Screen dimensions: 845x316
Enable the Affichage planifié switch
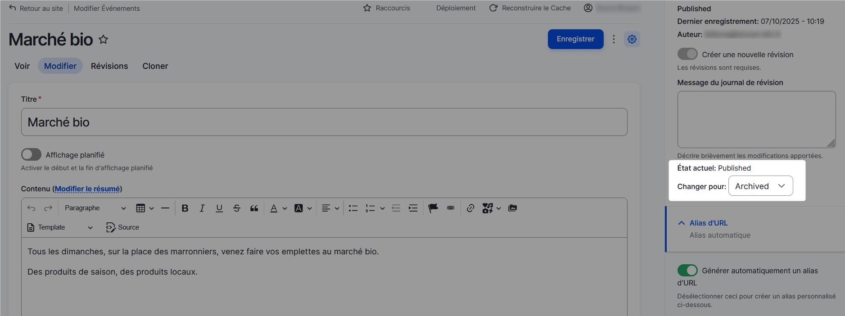[x=31, y=154]
